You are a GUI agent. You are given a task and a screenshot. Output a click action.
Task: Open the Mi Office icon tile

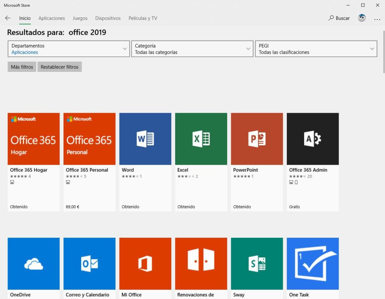(x=146, y=264)
